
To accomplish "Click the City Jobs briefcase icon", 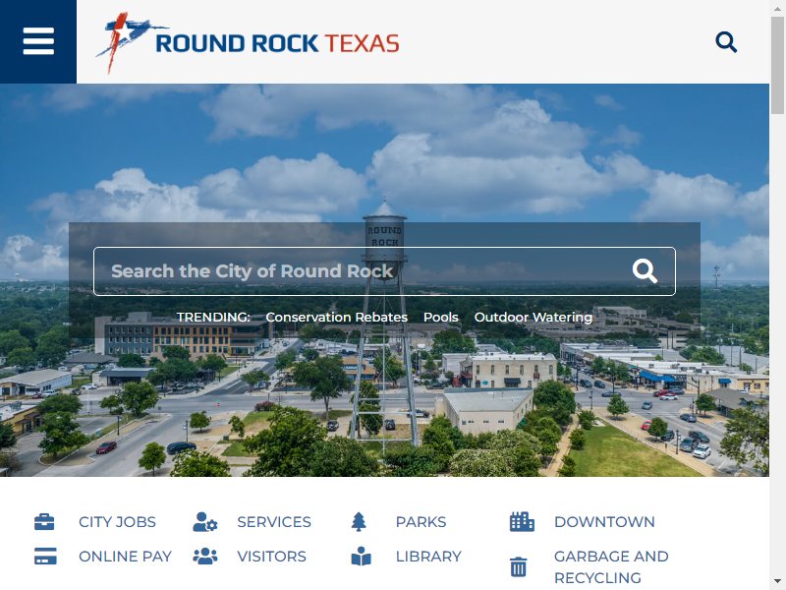I will [x=44, y=522].
